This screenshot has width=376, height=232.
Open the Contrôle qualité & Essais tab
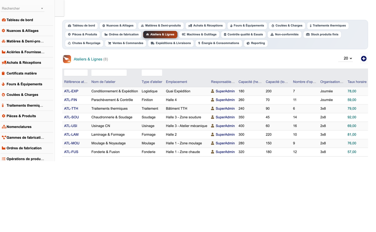(243, 34)
